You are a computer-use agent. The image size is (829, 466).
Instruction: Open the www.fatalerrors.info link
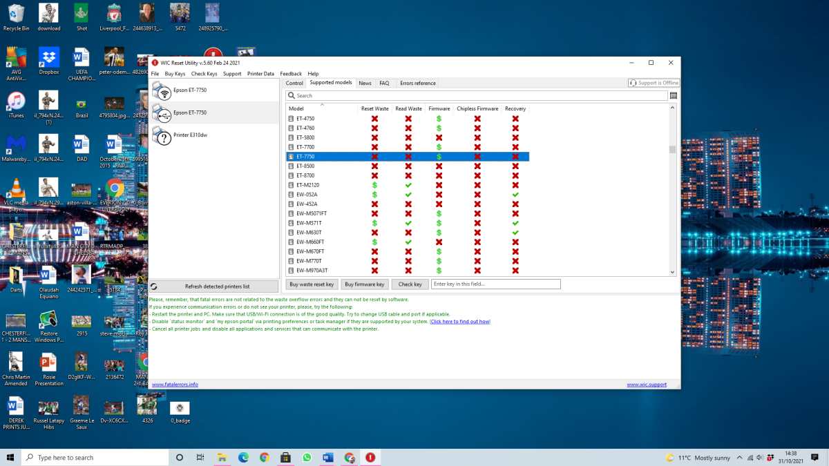tap(175, 385)
